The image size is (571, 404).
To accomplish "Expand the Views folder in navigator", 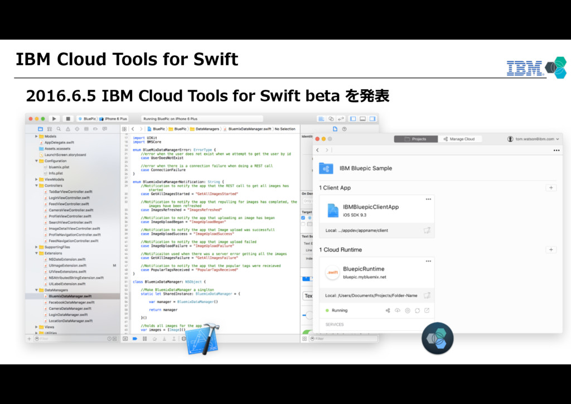I will click(x=36, y=327).
